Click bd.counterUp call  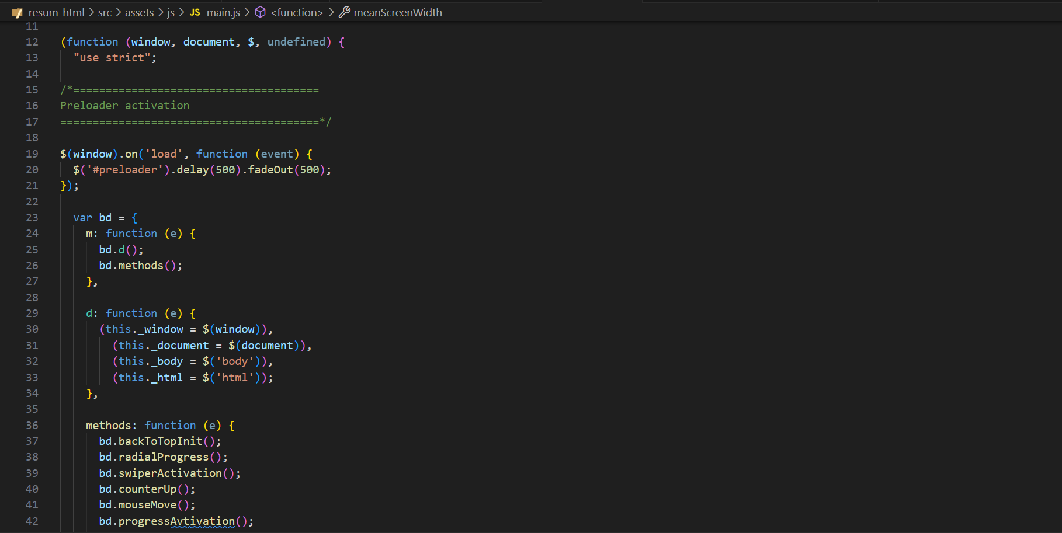point(147,489)
